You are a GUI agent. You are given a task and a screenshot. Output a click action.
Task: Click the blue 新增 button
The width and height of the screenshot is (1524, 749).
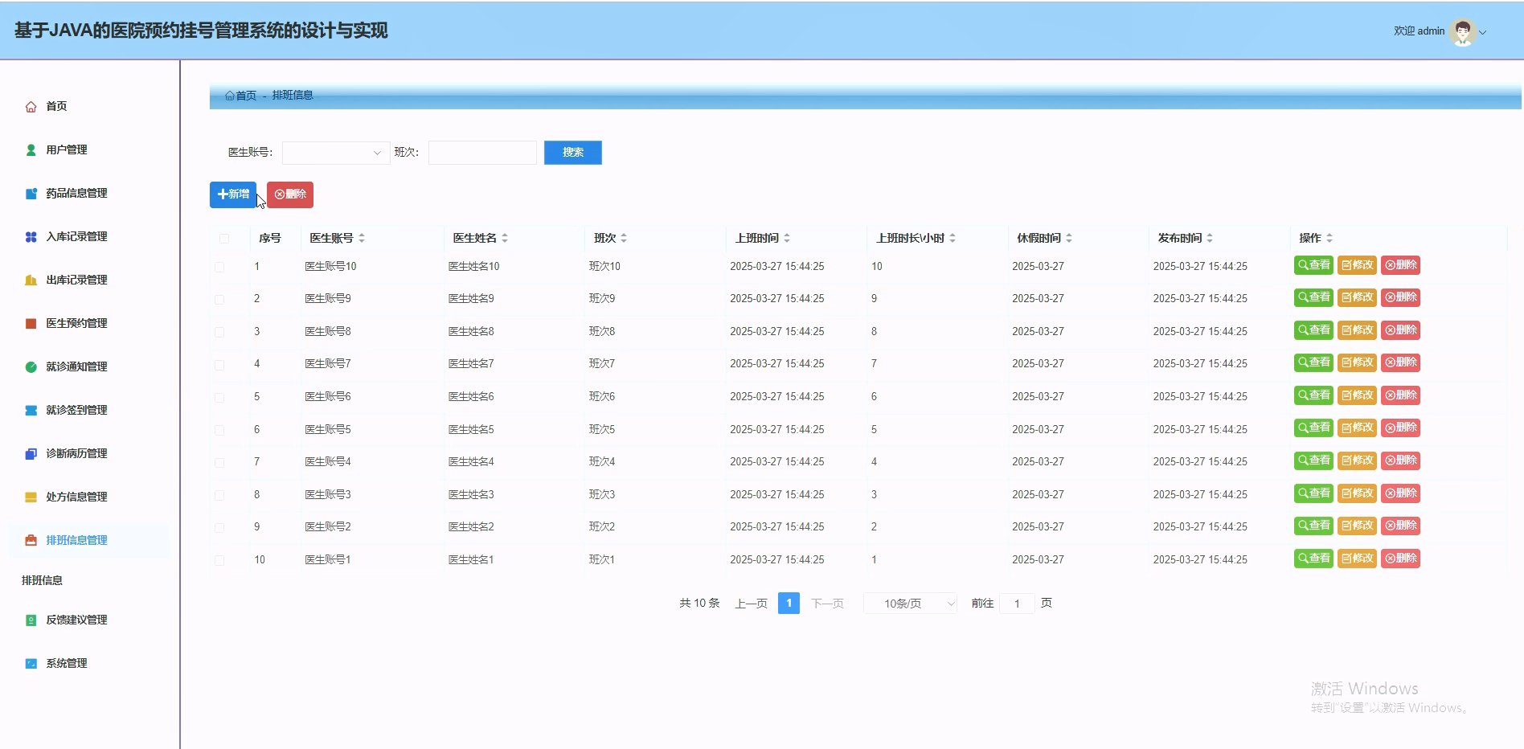pyautogui.click(x=233, y=194)
